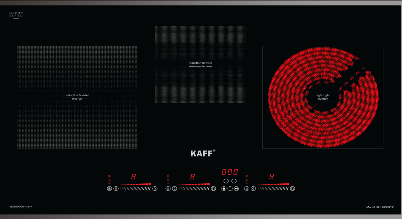Tap the middle zone zero/off button

(174, 189)
